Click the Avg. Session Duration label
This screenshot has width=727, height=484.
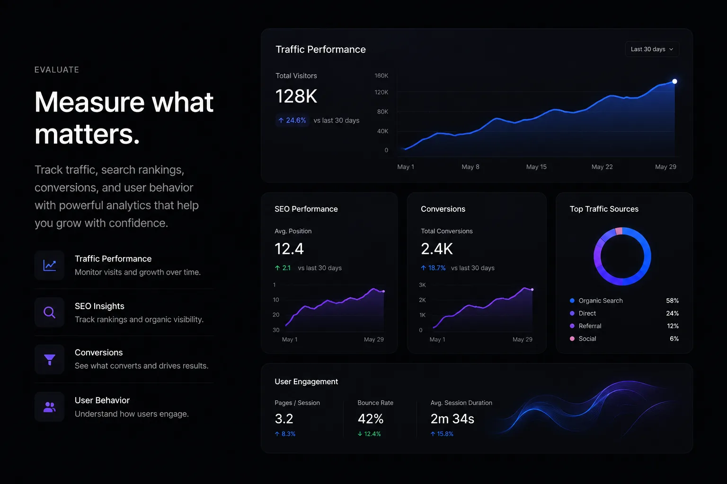(461, 403)
